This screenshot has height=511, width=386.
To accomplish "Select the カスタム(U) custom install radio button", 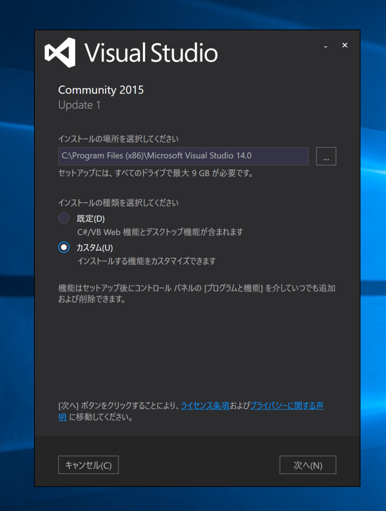I will pos(64,248).
